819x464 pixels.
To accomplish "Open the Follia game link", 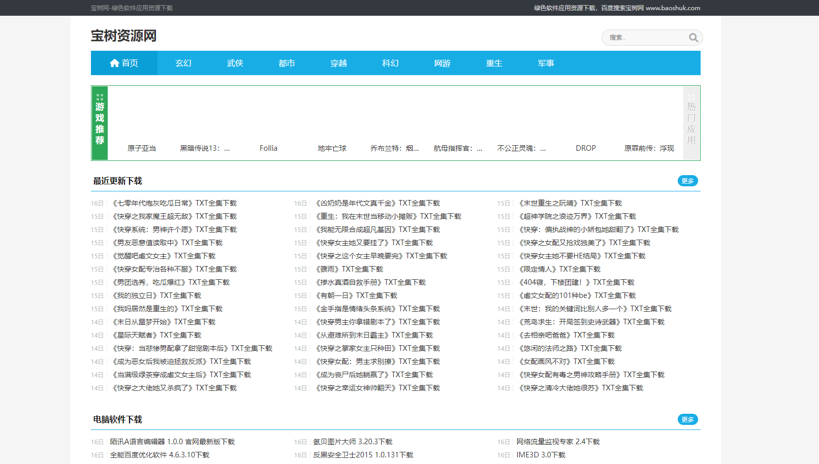I will tap(268, 148).
